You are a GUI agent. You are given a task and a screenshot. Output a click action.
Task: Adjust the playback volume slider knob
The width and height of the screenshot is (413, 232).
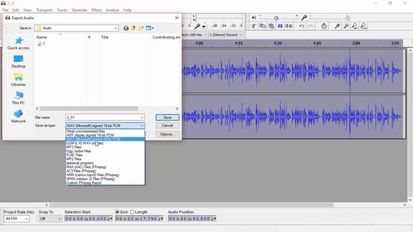[276, 18]
